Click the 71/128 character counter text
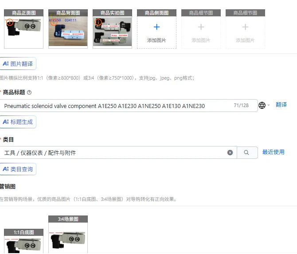Screen dimensions: 297x254 [x=241, y=105]
